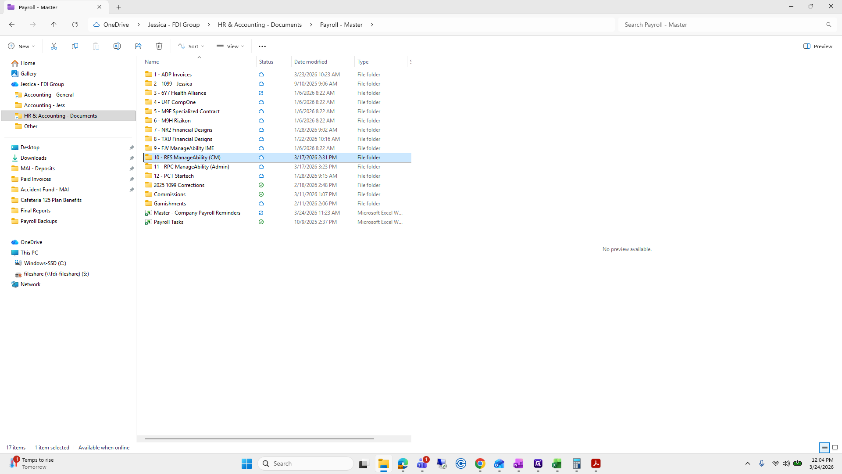Viewport: 842px width, 474px height.
Task: Open the Sort options dropdown
Action: pos(191,46)
